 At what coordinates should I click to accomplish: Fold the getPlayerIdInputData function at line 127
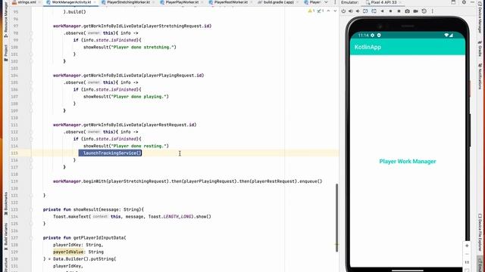point(31,238)
